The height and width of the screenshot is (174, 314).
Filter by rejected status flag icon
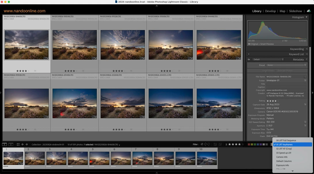pyautogui.click(x=209, y=144)
